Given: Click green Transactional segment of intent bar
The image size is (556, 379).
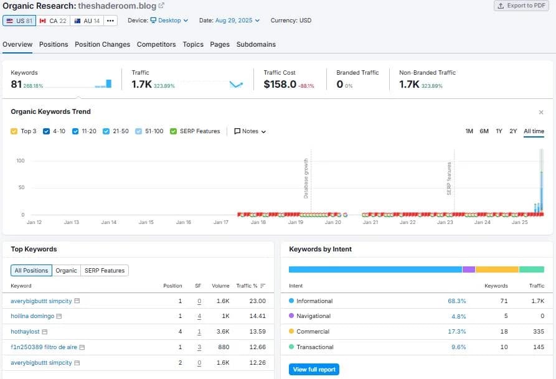Looking at the screenshot, I should pos(532,269).
